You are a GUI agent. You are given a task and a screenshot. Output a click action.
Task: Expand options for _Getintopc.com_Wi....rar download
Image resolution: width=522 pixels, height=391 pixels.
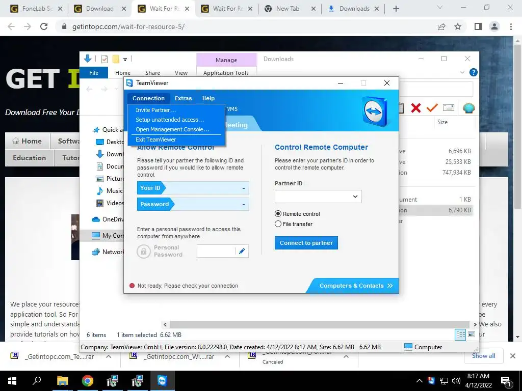227,356
